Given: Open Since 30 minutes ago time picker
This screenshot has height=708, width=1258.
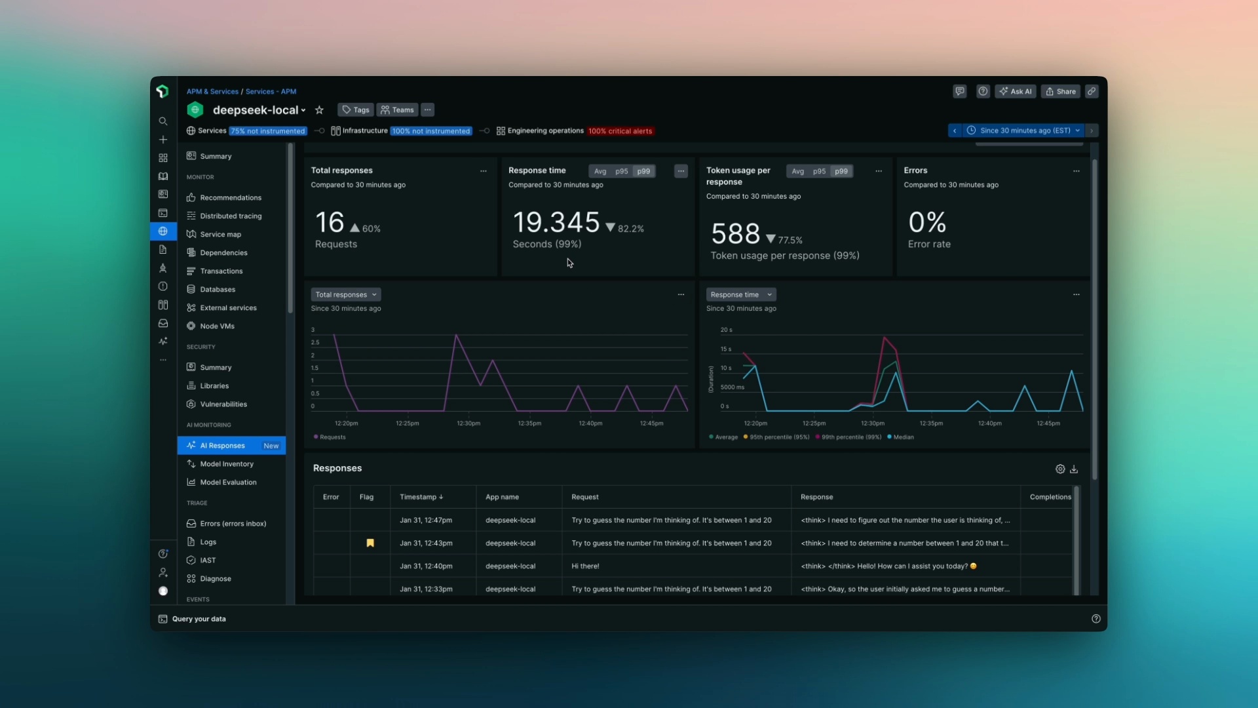Looking at the screenshot, I should click(x=1025, y=130).
